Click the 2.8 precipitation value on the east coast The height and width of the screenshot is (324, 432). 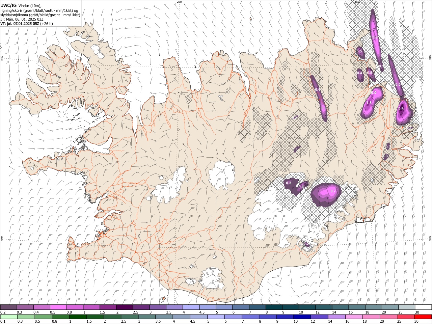click(x=401, y=109)
